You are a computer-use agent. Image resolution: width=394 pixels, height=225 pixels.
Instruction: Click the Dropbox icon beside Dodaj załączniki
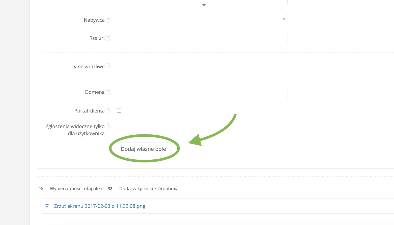(x=110, y=189)
